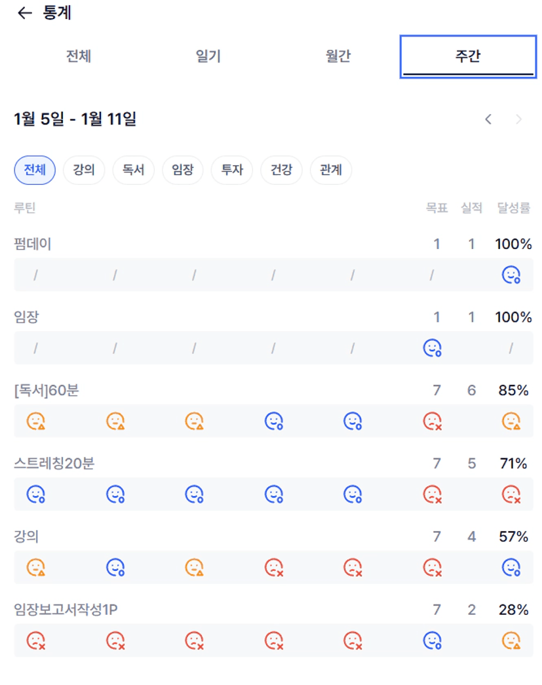Image resolution: width=542 pixels, height=685 pixels.
Task: Select the 관계 filter chip
Action: click(331, 170)
